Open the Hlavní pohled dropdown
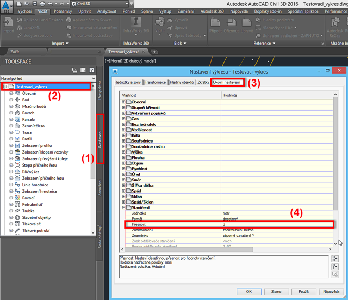This screenshot has height=300, width=348. [94, 78]
